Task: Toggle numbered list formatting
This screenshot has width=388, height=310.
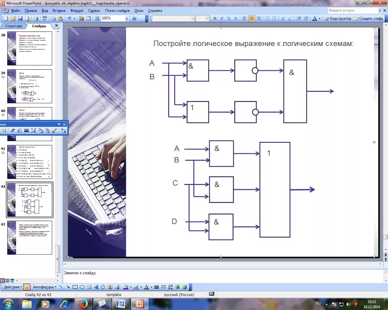Action: (x=267, y=18)
